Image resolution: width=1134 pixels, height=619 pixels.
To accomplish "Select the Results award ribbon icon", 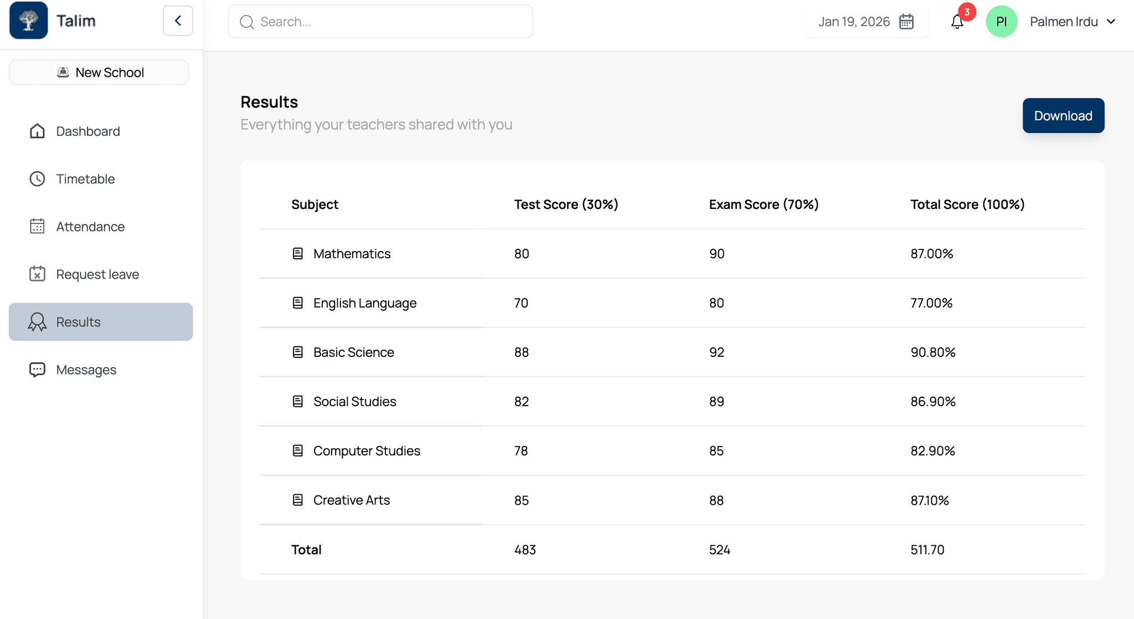I will (37, 321).
